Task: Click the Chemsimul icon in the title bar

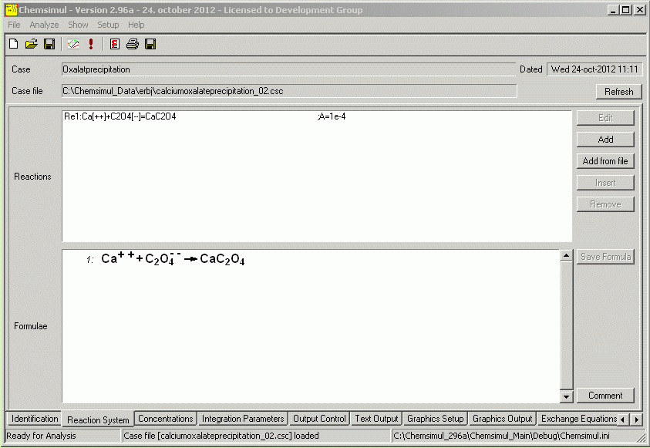Action: [12, 9]
